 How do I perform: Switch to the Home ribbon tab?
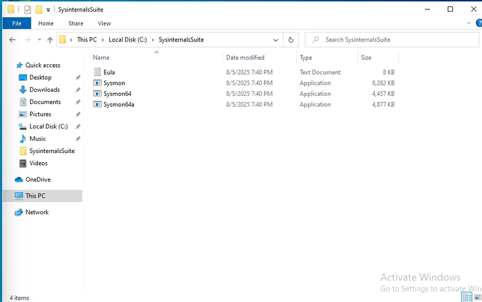coord(46,23)
